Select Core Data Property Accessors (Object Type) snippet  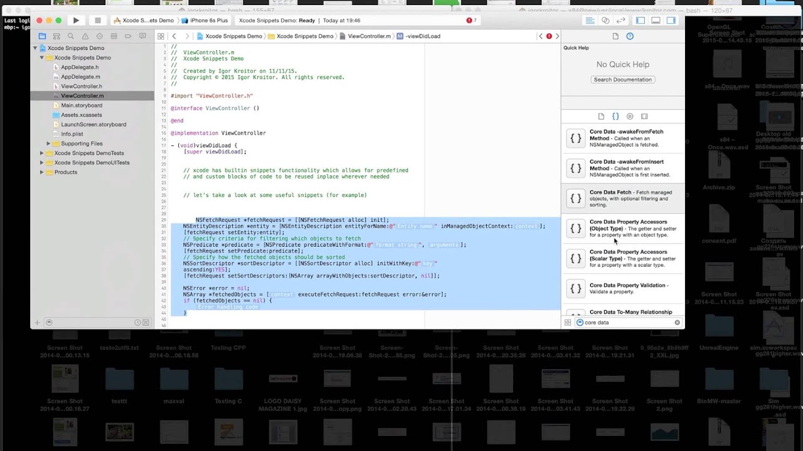coord(623,229)
